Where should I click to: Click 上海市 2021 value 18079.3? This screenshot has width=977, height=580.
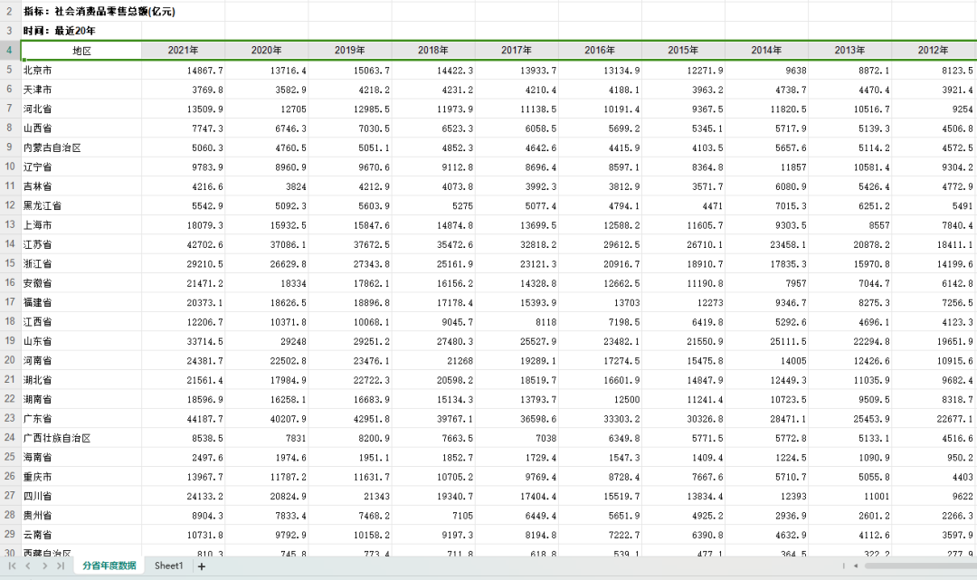click(x=184, y=224)
